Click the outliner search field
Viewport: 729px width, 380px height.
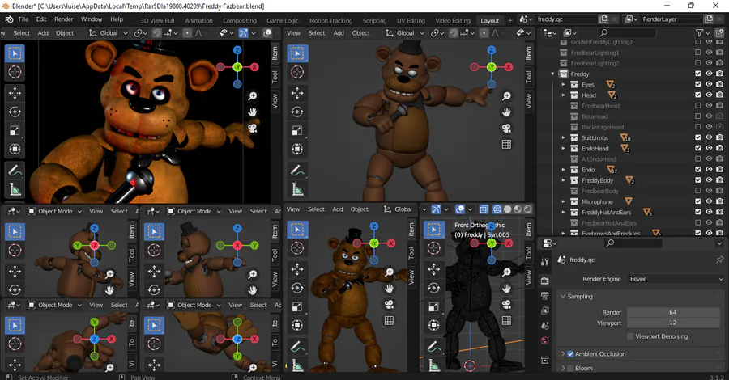627,33
